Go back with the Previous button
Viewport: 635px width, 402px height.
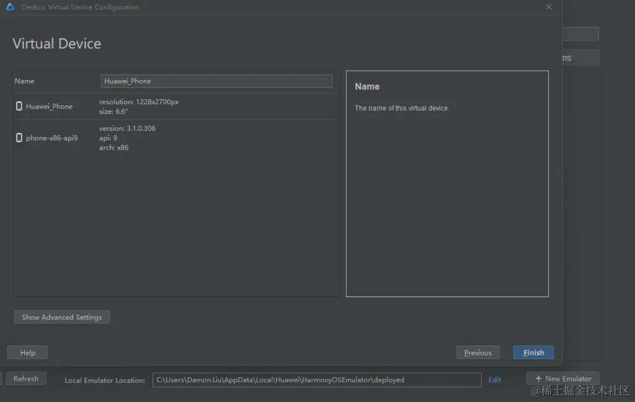pos(478,352)
